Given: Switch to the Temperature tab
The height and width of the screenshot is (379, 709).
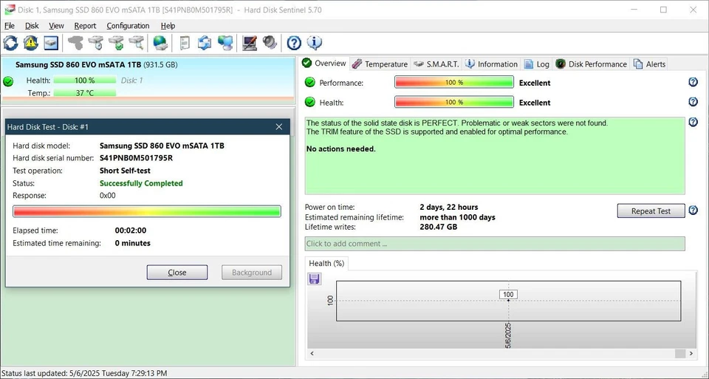Looking at the screenshot, I should pos(380,64).
